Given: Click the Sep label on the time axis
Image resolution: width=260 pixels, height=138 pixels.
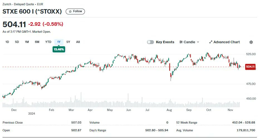Looking at the screenshot, I should pos(189,110).
